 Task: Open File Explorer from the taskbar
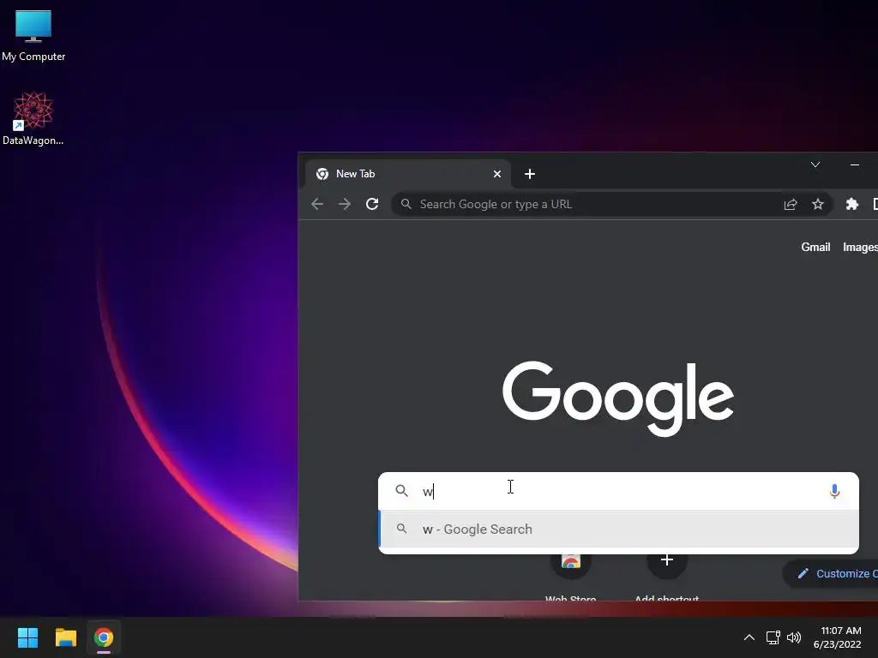65,637
